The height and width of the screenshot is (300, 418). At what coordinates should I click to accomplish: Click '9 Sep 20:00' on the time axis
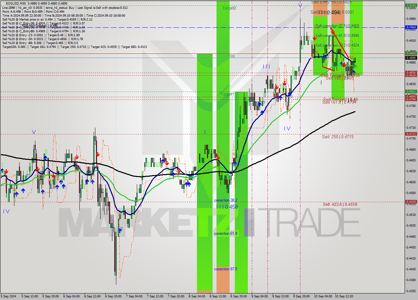coord(301,296)
